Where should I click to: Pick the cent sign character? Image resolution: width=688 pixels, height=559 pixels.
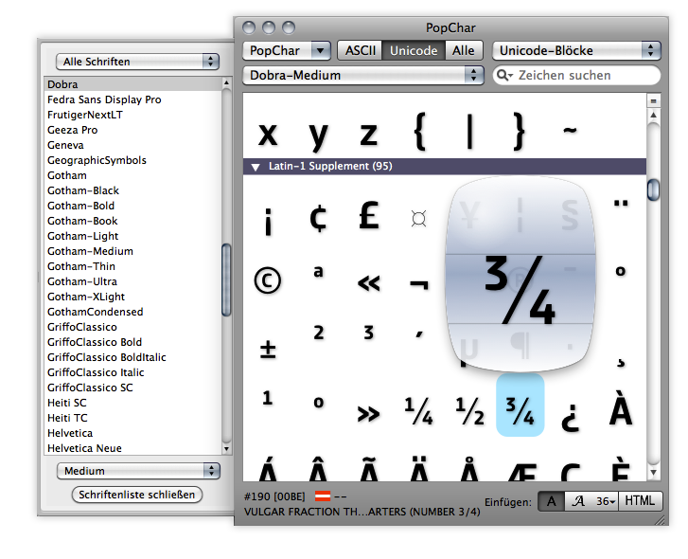click(x=318, y=216)
